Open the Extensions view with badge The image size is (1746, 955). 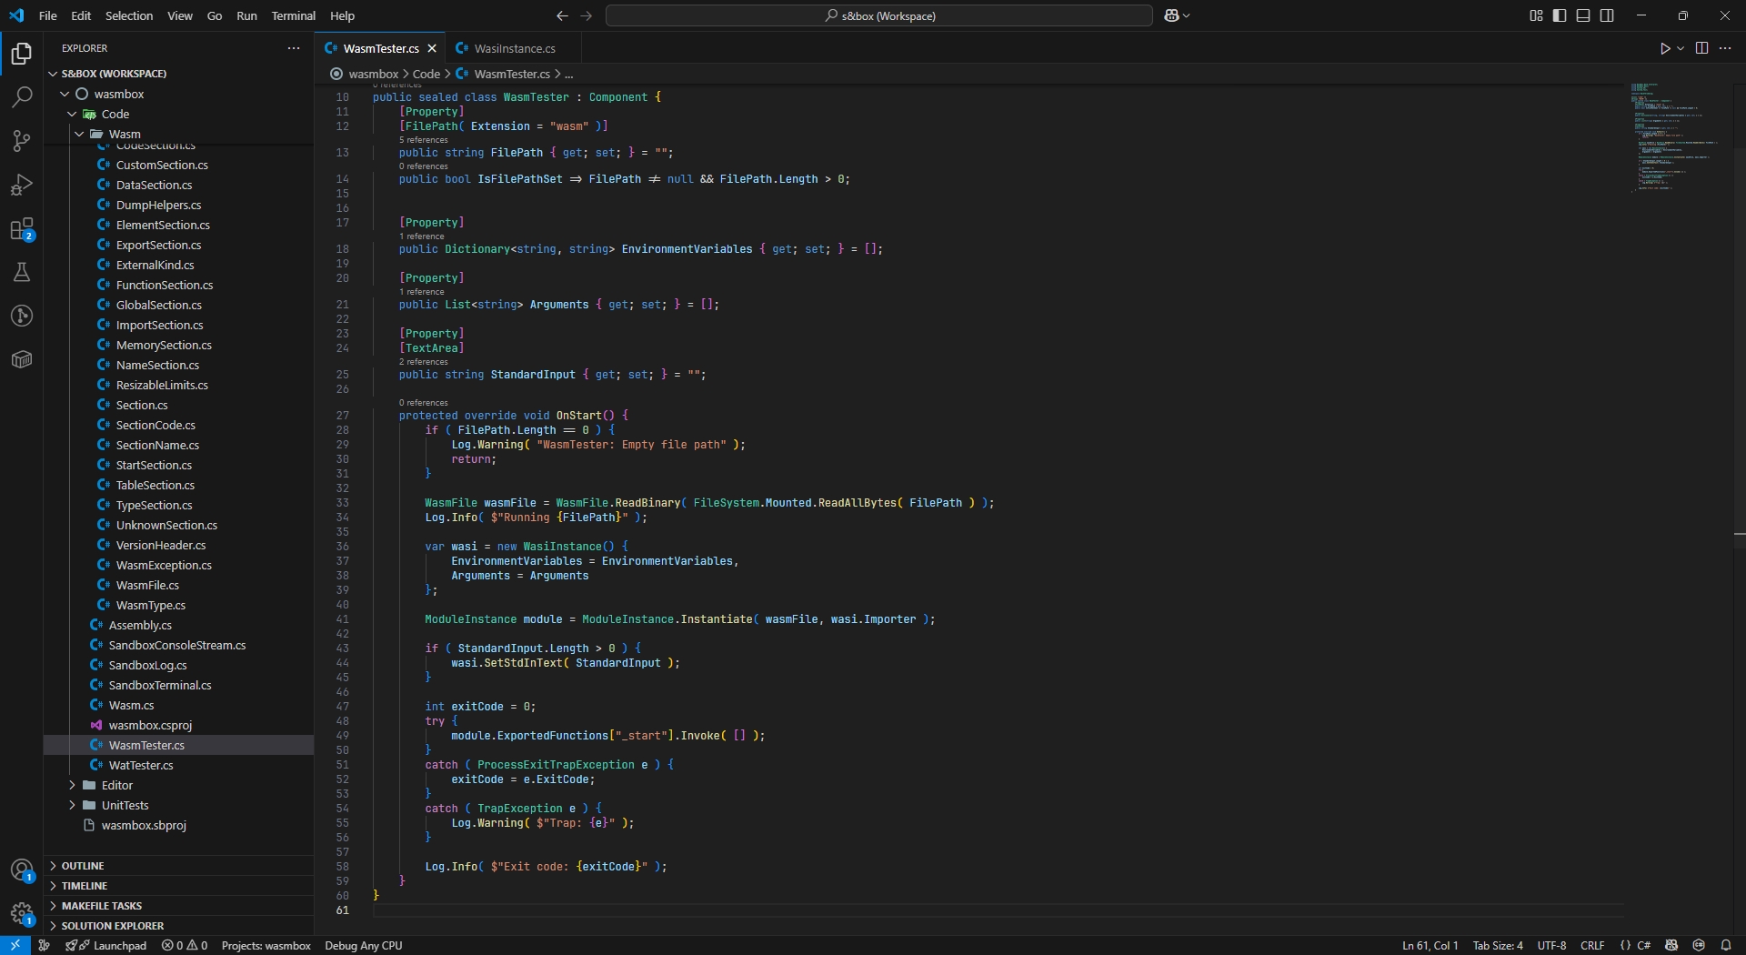pyautogui.click(x=22, y=228)
